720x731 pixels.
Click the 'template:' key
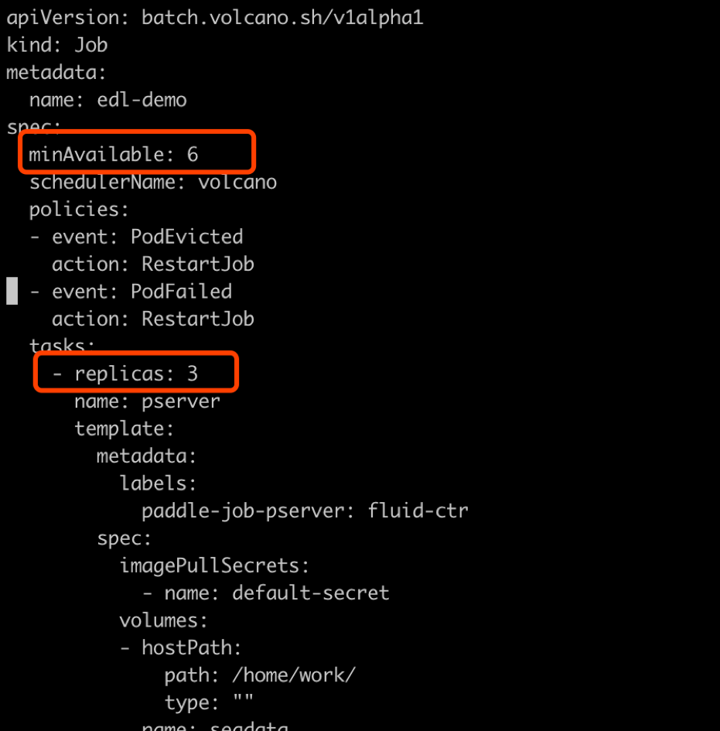point(125,429)
